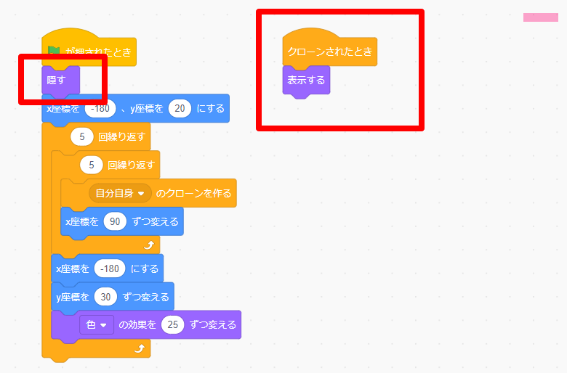
Task: Open the 自分自身 clone target dropdown
Action: coord(120,193)
